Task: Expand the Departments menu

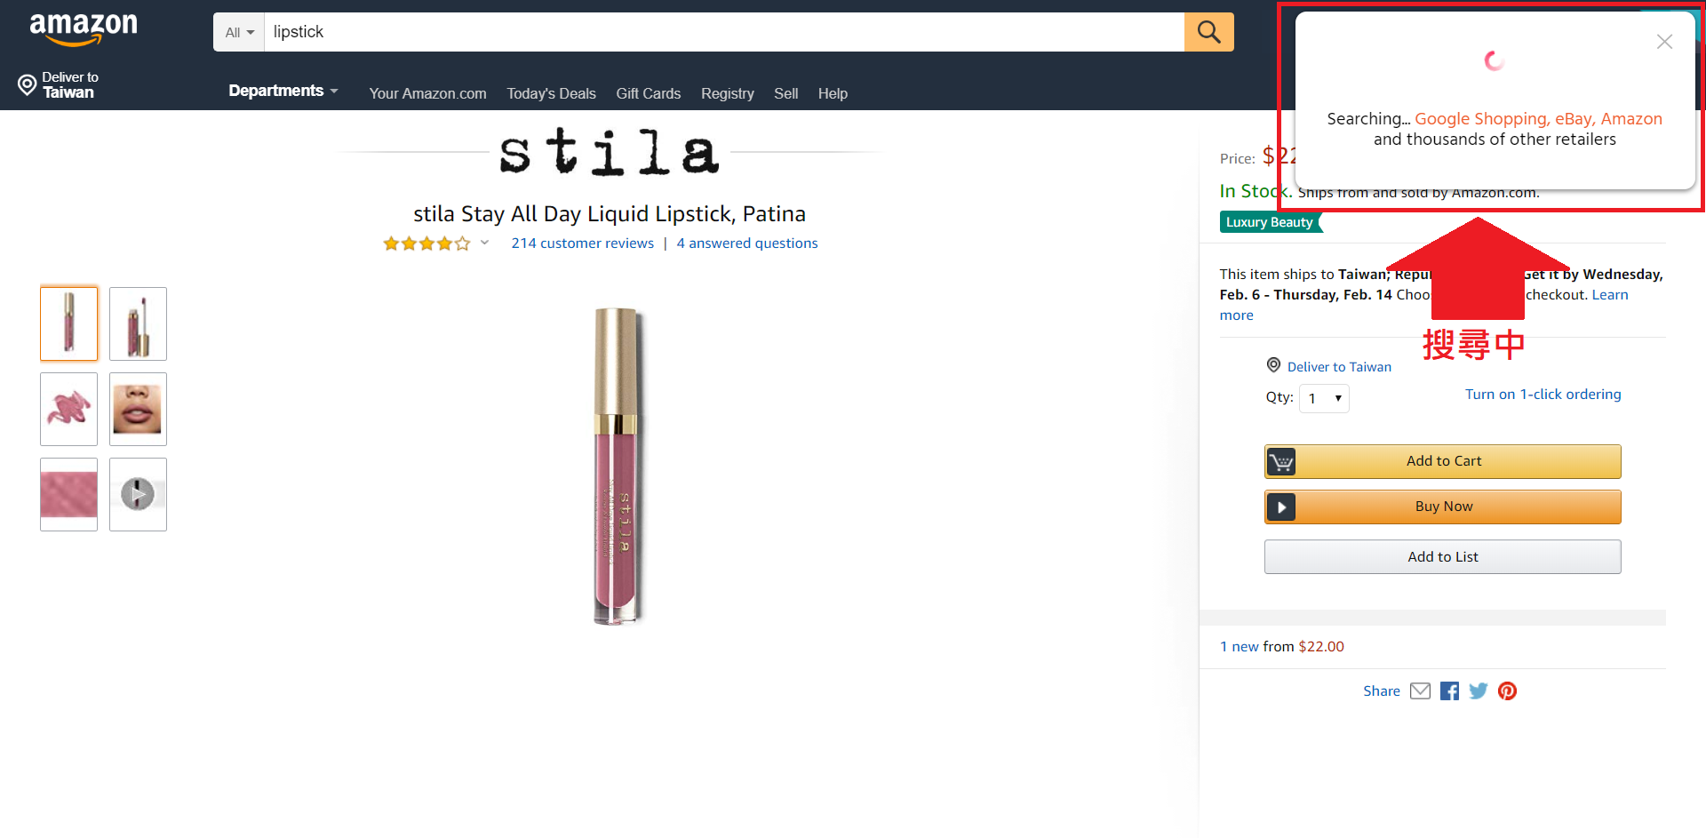Action: click(283, 91)
